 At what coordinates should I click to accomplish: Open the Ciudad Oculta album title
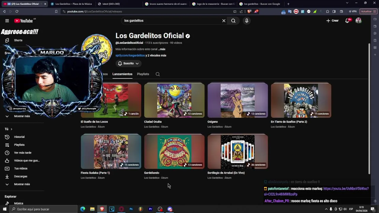153,122
